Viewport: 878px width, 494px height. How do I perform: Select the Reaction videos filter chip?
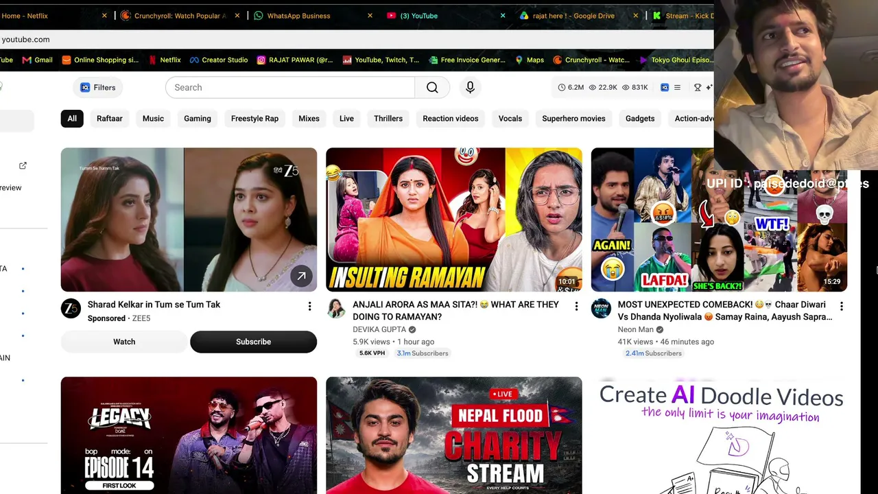451,119
